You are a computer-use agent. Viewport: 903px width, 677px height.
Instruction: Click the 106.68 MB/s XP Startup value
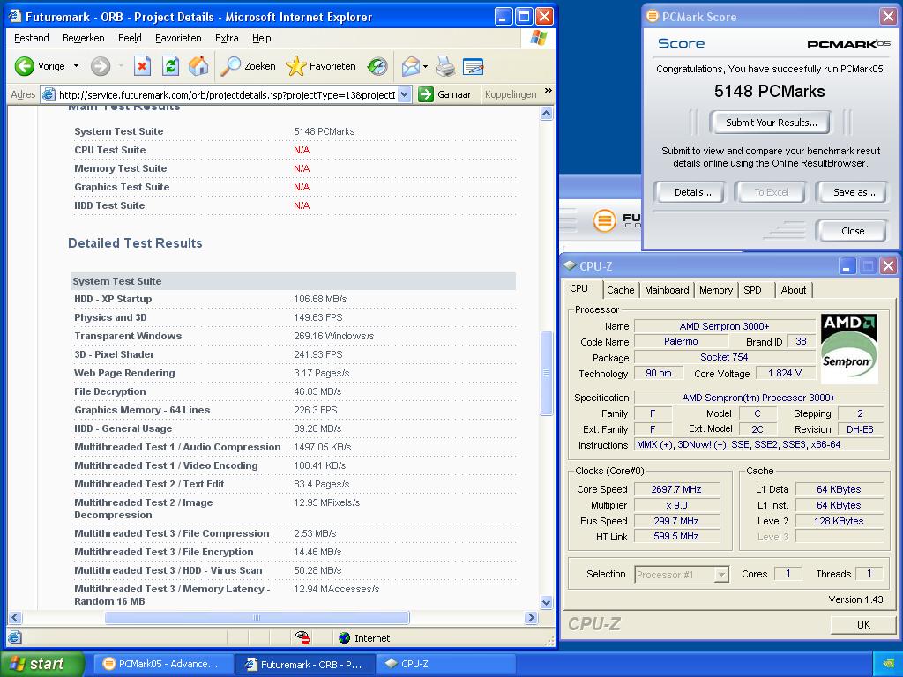[320, 299]
